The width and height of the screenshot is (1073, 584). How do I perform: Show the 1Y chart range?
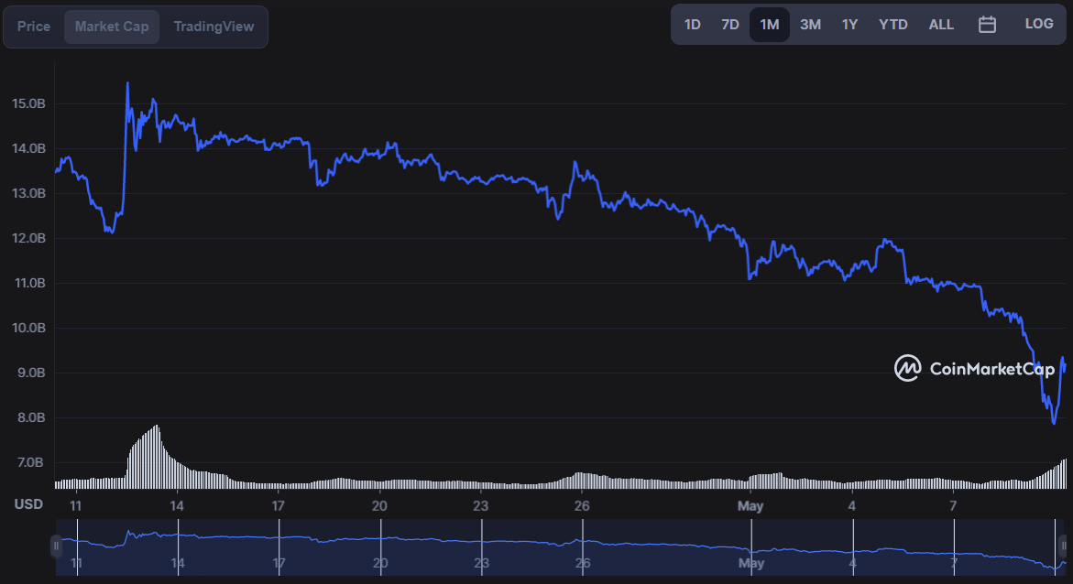(x=850, y=25)
